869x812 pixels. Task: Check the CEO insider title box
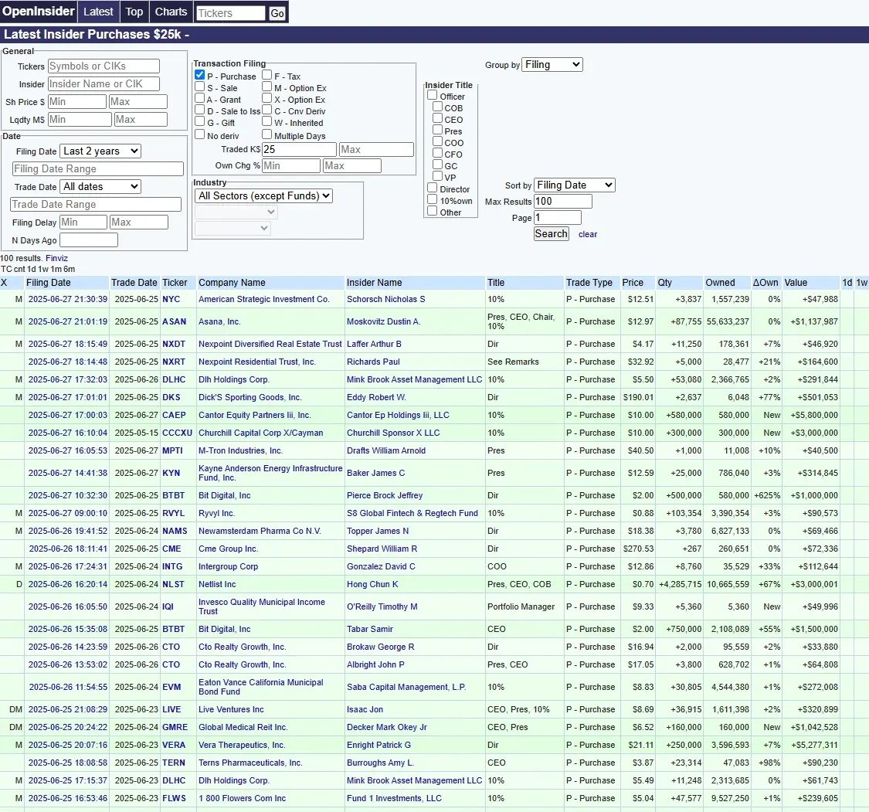click(x=437, y=118)
